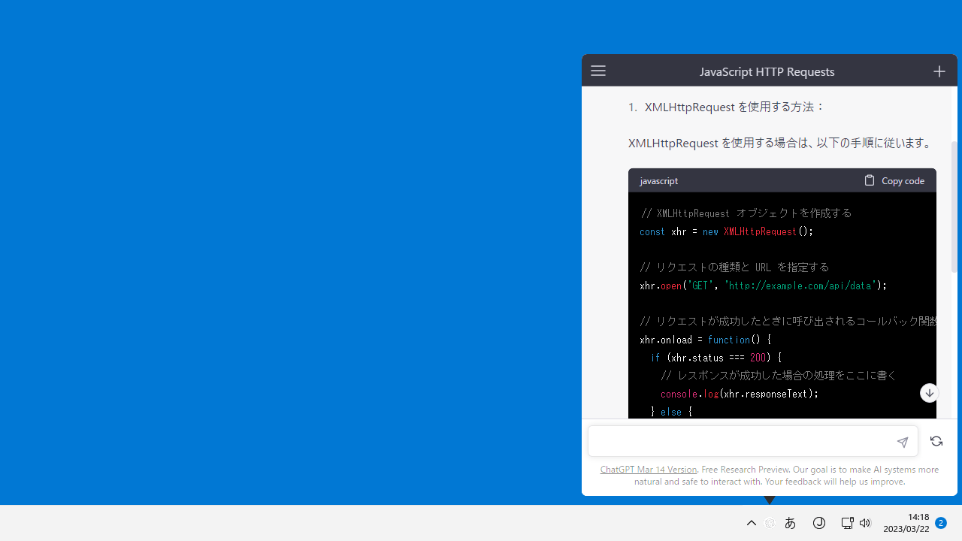Click the if (xhr.status === 200) line
Image resolution: width=962 pixels, height=541 pixels.
(716, 358)
